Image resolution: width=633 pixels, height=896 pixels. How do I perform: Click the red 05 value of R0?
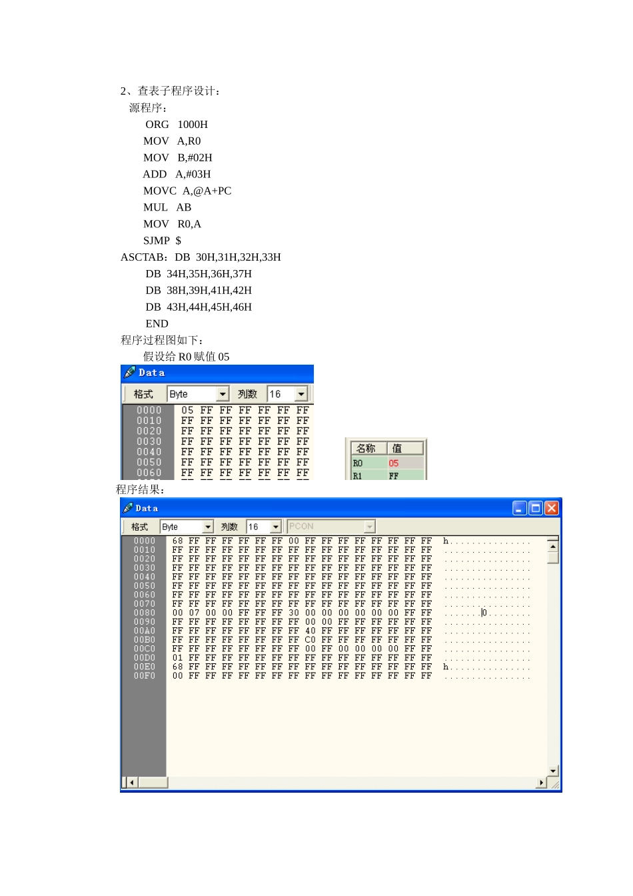coord(394,463)
